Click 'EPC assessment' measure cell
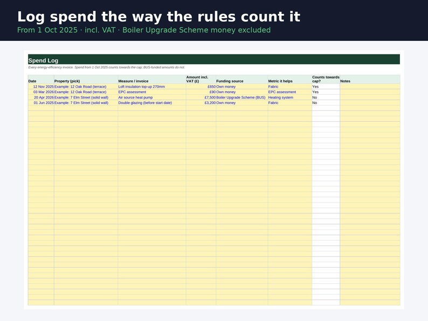The width and height of the screenshot is (428, 321). [152, 92]
